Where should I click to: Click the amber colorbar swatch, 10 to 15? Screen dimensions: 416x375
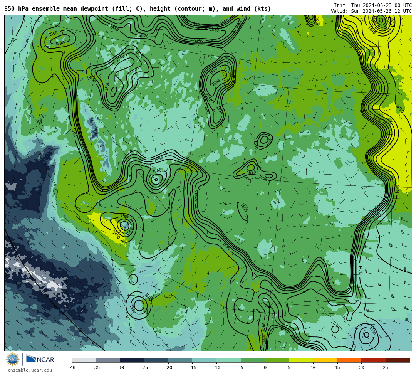point(325,360)
